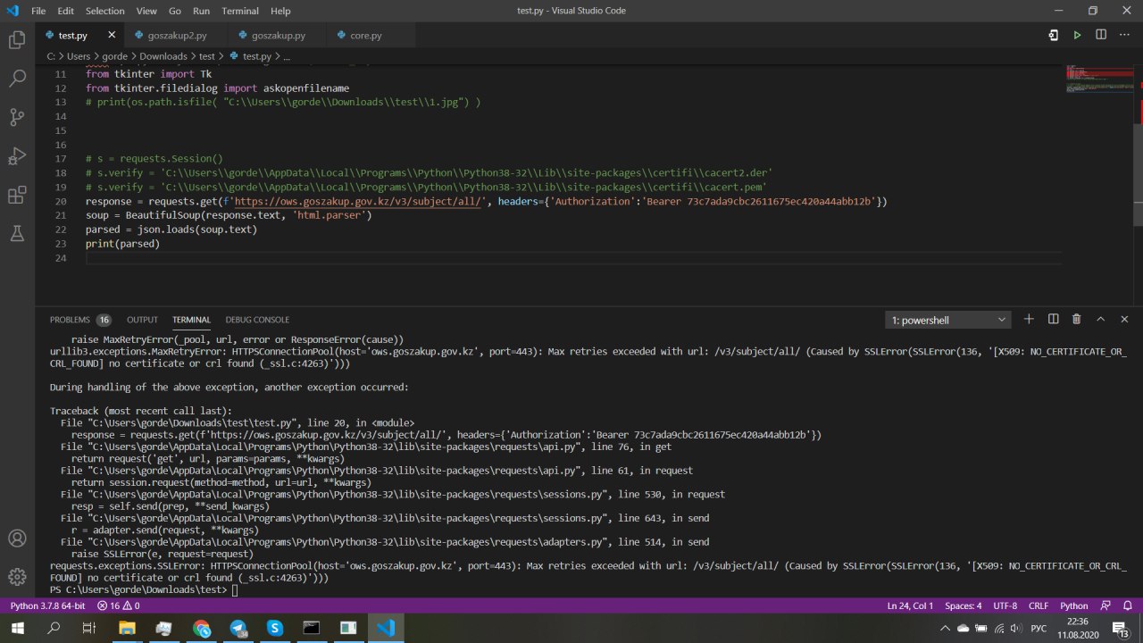
Task: Click the test folder breadcrumb segment
Action: [x=207, y=56]
